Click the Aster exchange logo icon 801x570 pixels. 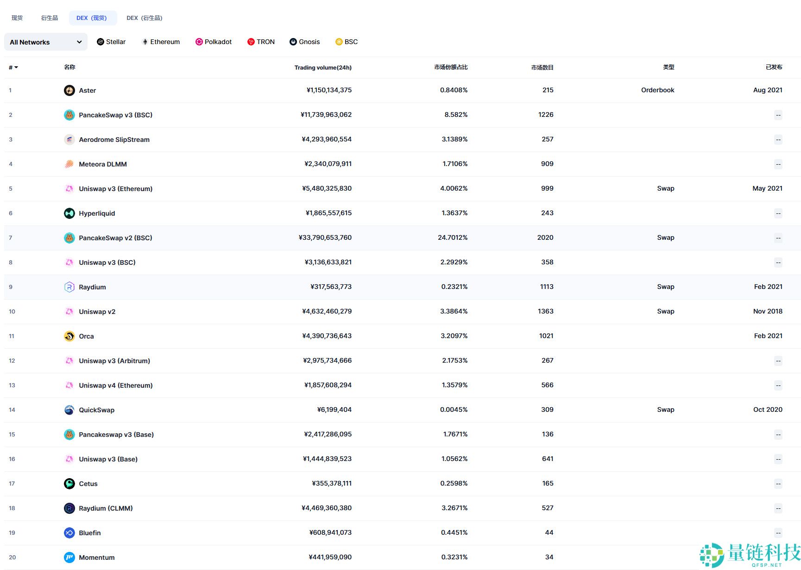[69, 90]
